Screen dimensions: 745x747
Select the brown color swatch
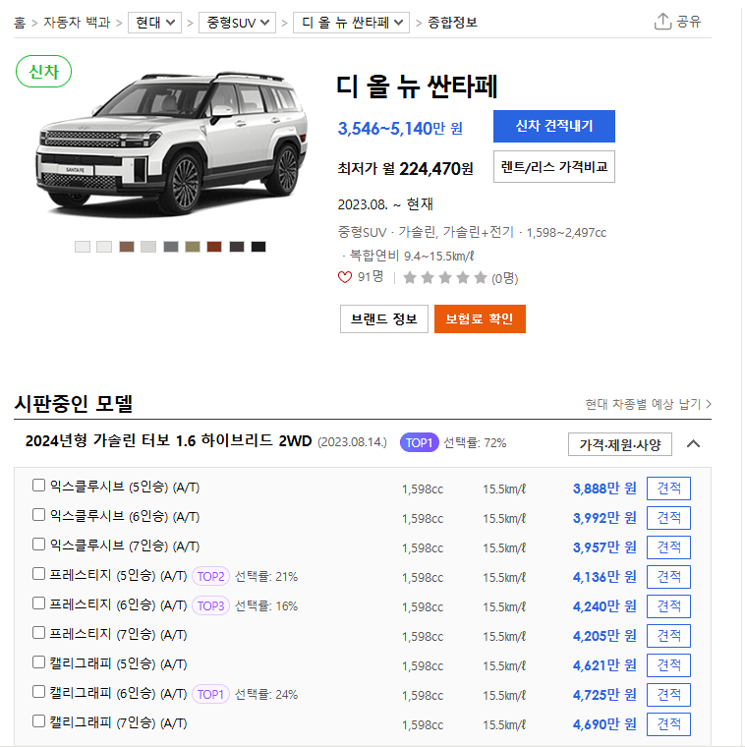pos(126,247)
